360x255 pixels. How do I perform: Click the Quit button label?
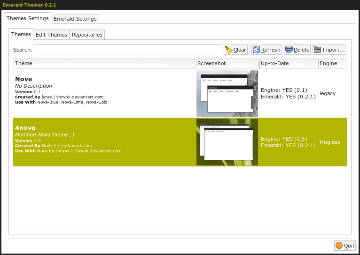[349, 246]
